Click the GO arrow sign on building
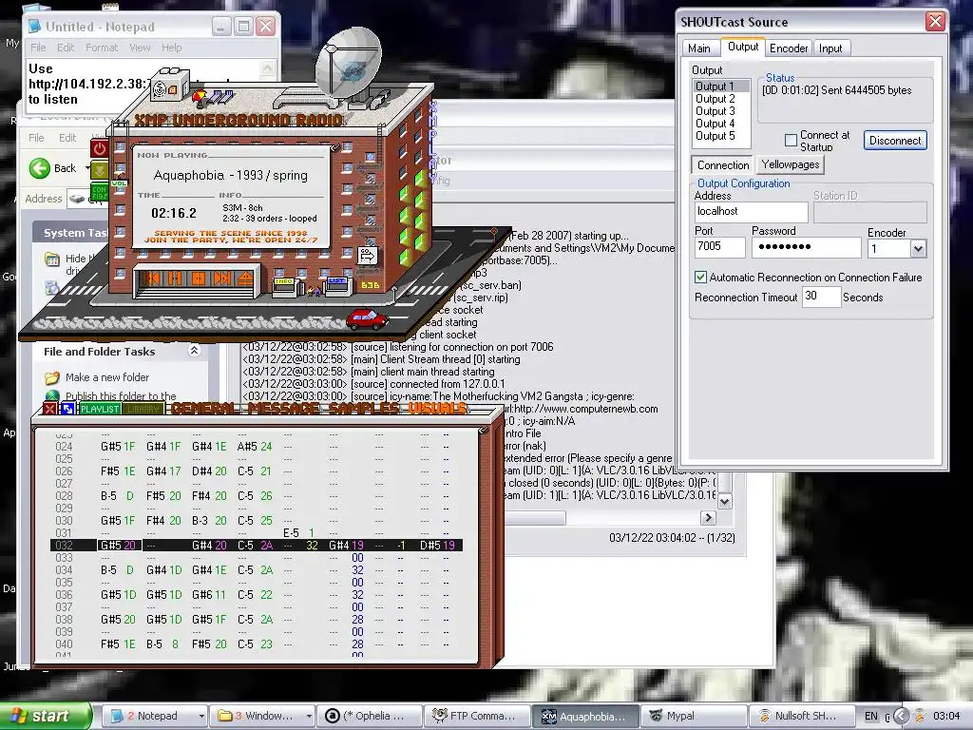This screenshot has height=730, width=973. point(368,255)
